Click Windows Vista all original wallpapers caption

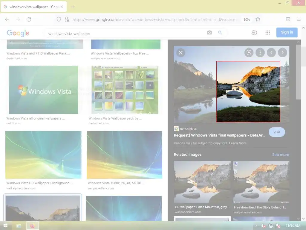click(x=36, y=118)
